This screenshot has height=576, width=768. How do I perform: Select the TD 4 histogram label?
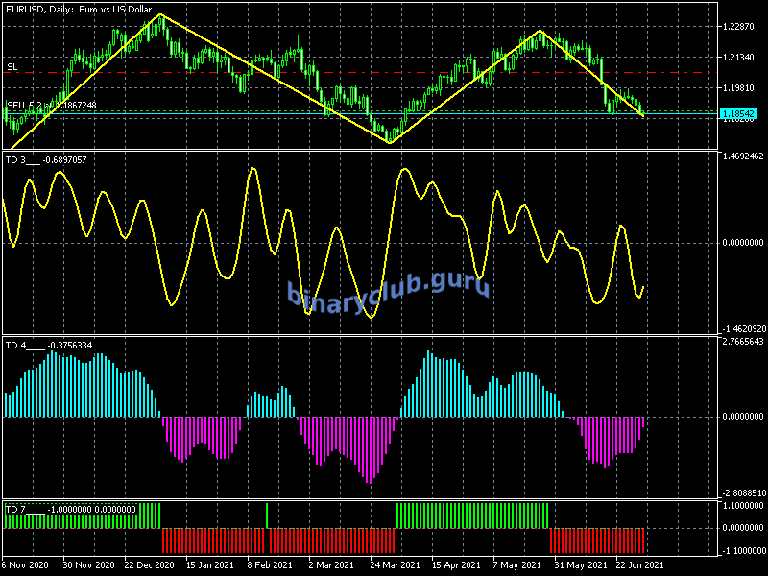pyautogui.click(x=17, y=345)
